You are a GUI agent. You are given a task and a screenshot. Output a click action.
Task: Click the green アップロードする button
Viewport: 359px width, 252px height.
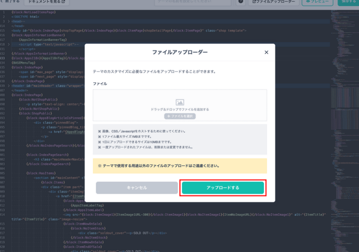(x=223, y=188)
